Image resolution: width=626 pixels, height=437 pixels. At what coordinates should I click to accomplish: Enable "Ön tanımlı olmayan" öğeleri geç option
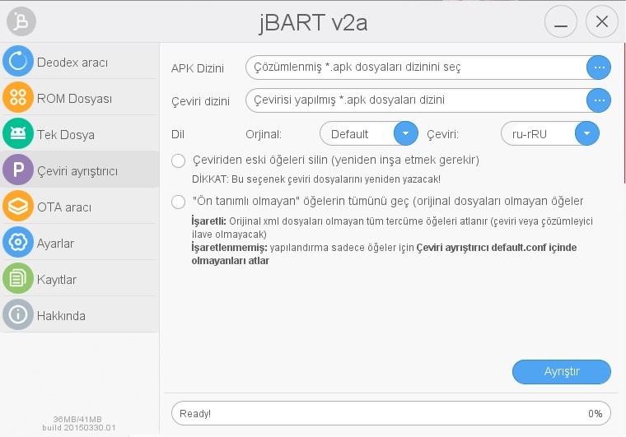pos(178,202)
